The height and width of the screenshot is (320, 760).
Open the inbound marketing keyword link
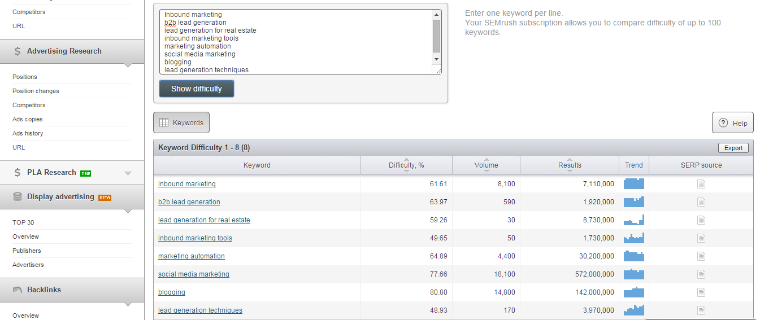[187, 184]
